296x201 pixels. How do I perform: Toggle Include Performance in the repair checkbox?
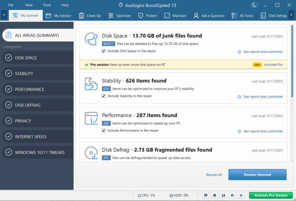point(103,131)
